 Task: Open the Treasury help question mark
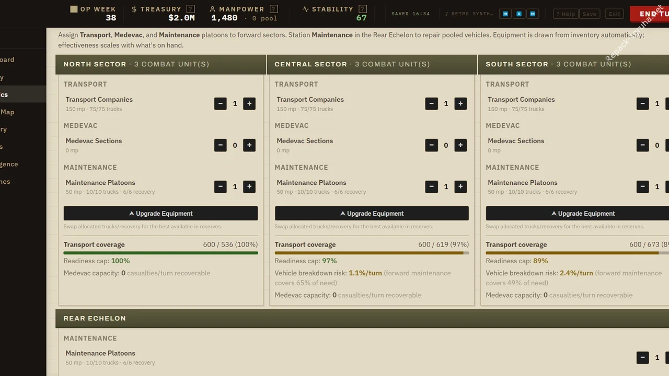click(x=191, y=9)
